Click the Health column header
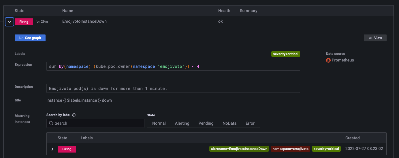The width and height of the screenshot is (399, 158). coord(224,11)
